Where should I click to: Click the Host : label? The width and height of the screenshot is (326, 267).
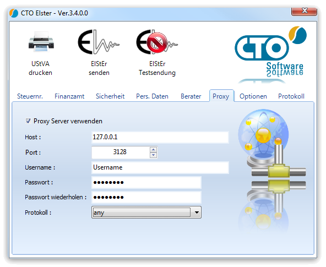[33, 137]
